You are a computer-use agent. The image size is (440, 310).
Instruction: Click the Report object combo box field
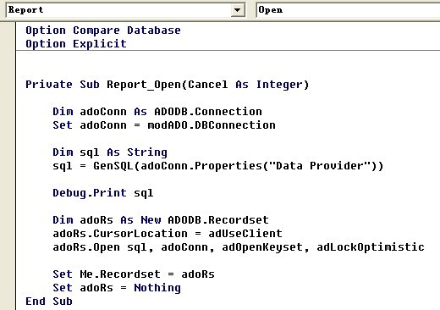(125, 10)
